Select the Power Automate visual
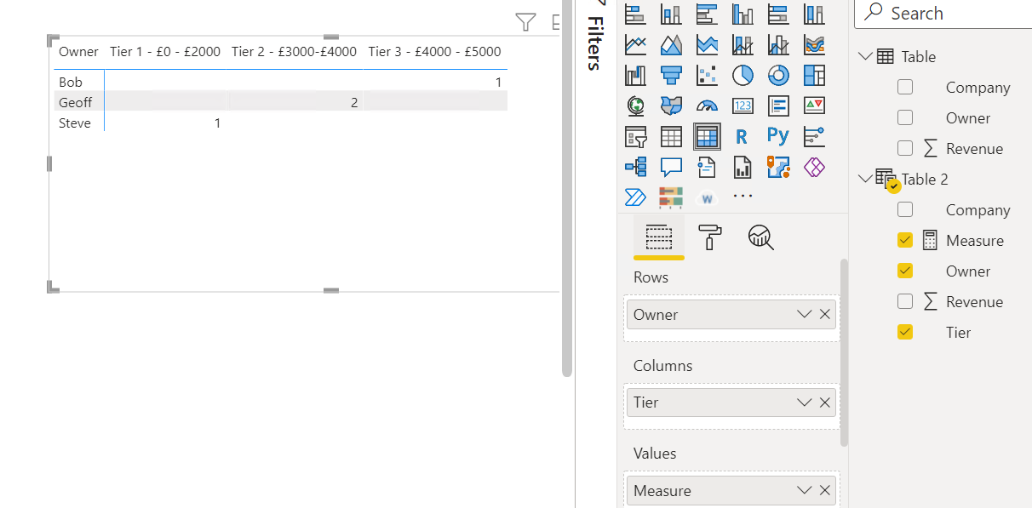This screenshot has height=508, width=1032. tap(635, 197)
